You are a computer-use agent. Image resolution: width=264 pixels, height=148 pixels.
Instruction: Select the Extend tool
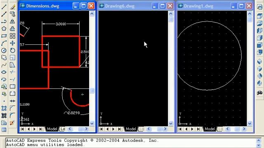pos(12,79)
